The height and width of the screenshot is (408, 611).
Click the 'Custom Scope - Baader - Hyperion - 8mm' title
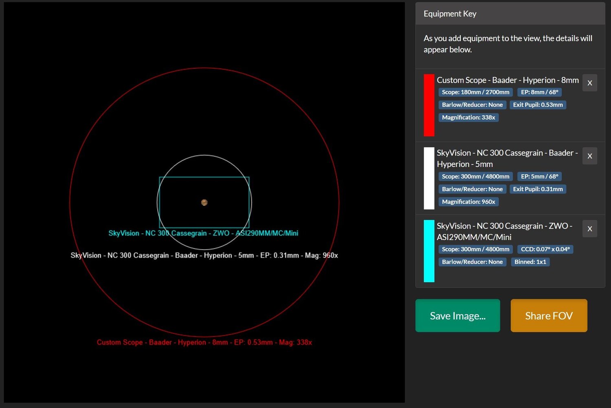508,80
